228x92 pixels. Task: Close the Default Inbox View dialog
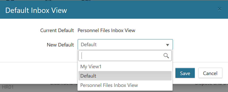pyautogui.click(x=219, y=9)
